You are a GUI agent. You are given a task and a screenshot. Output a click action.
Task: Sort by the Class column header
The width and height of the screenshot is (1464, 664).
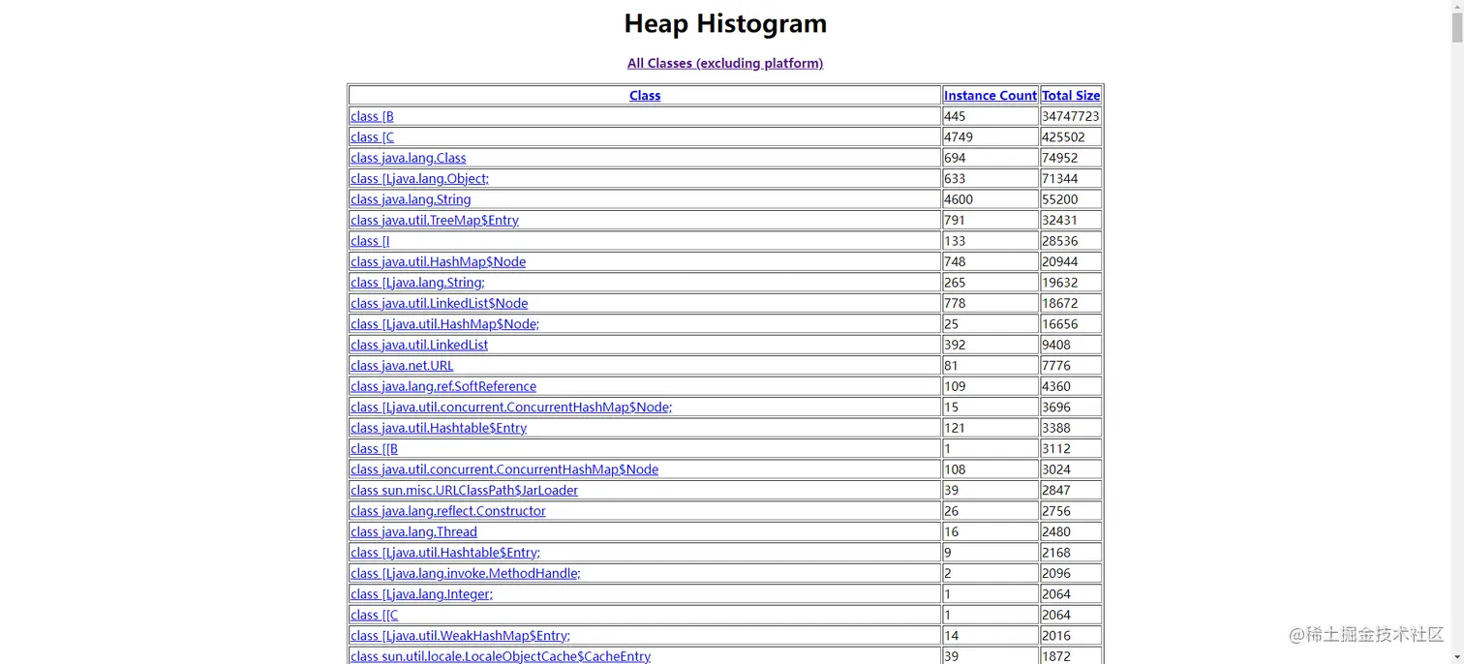click(645, 95)
